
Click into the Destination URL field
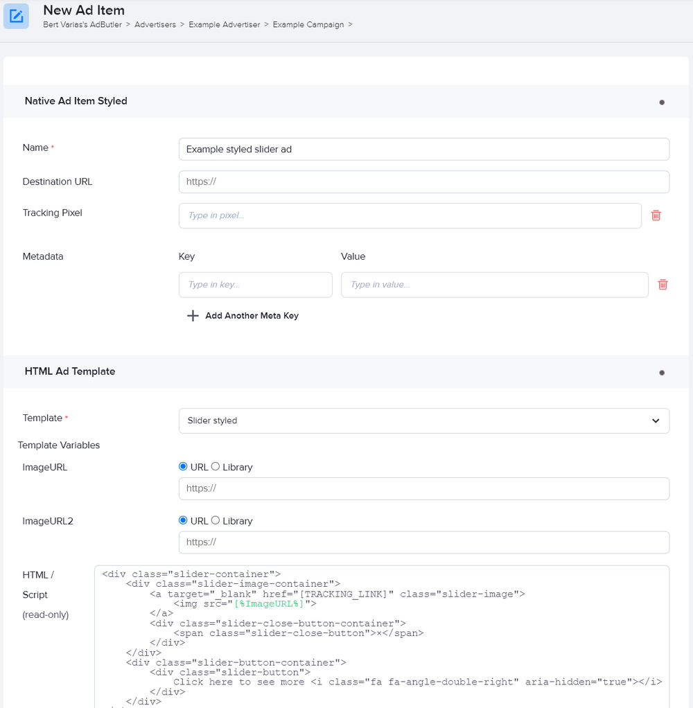(x=423, y=182)
